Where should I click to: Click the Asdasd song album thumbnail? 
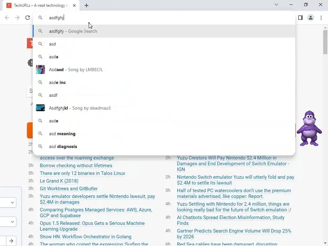(40, 70)
